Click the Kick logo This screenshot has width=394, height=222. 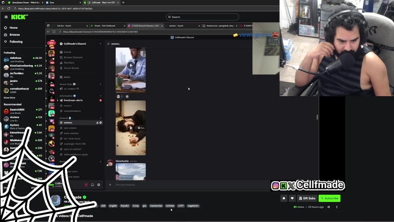20,17
